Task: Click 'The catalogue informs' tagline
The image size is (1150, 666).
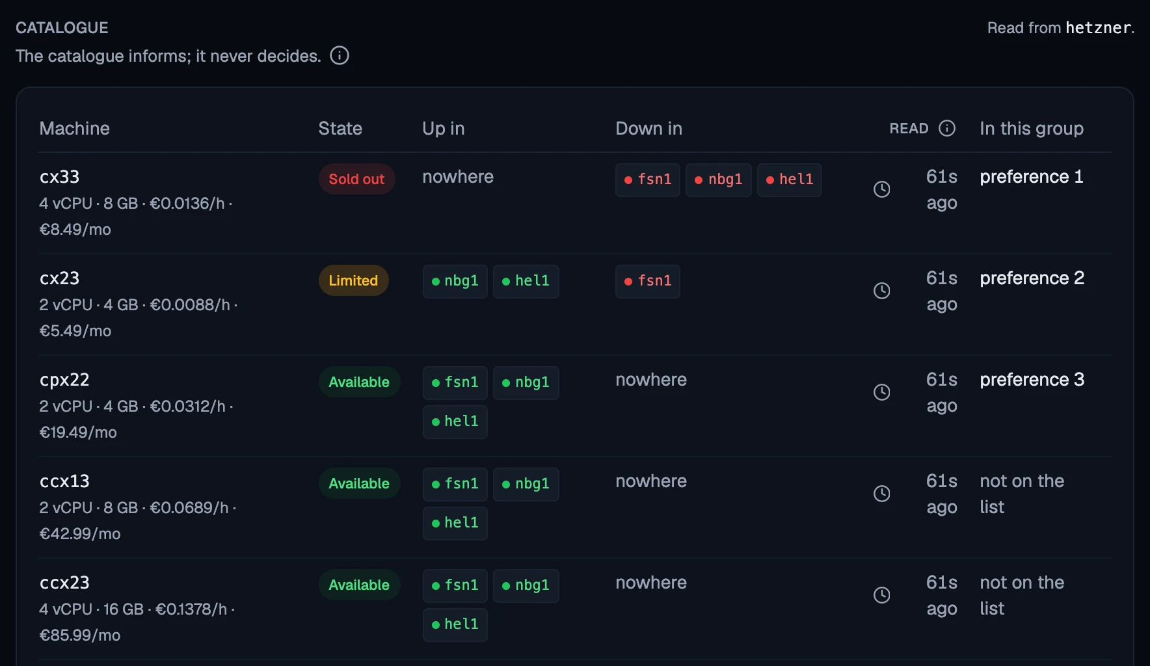Action: (168, 56)
